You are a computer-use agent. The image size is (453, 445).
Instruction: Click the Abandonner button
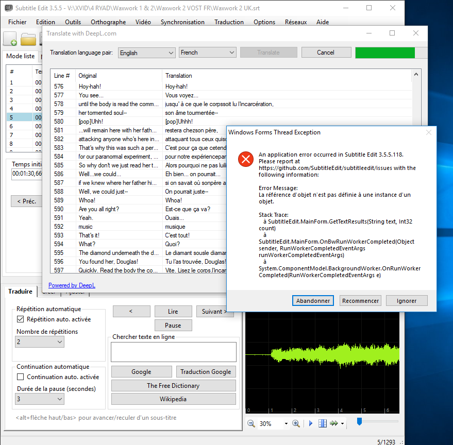coord(313,301)
